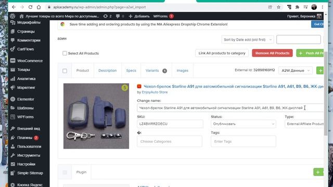Open the share page icon in address bar
Image resolution: width=333 pixels, height=187 pixels.
coord(270,7)
